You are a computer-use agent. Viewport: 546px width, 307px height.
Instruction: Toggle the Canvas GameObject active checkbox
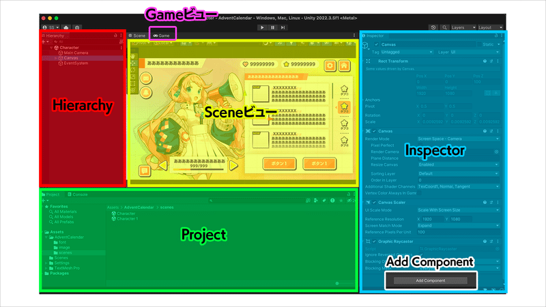pyautogui.click(x=377, y=44)
